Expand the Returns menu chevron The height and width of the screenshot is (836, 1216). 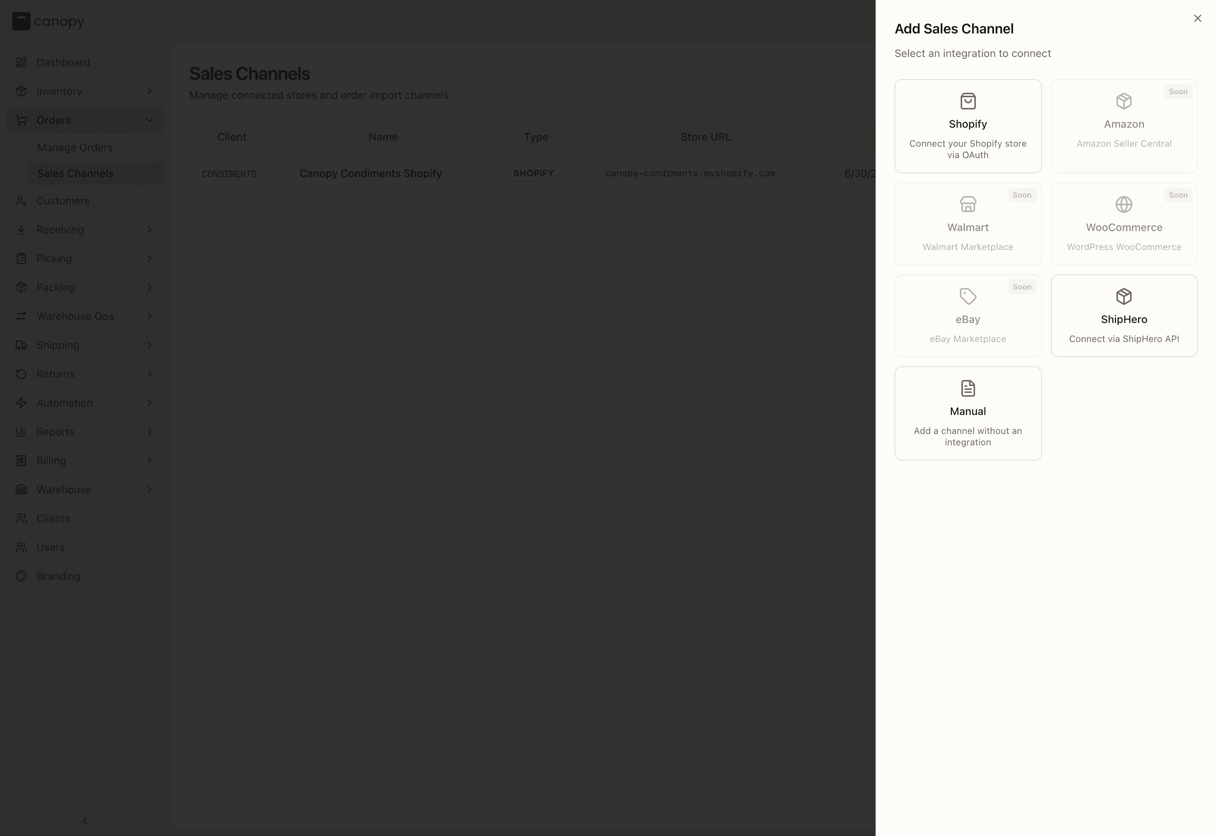pyautogui.click(x=149, y=374)
